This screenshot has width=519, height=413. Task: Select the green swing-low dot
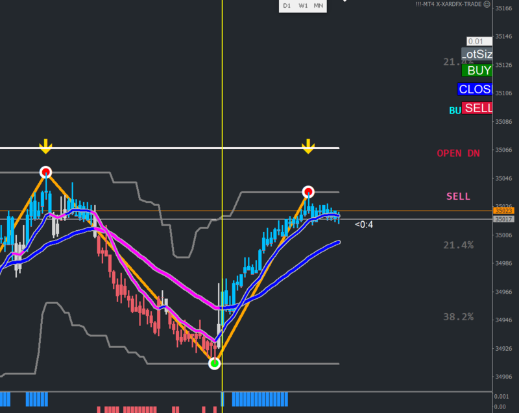(215, 363)
